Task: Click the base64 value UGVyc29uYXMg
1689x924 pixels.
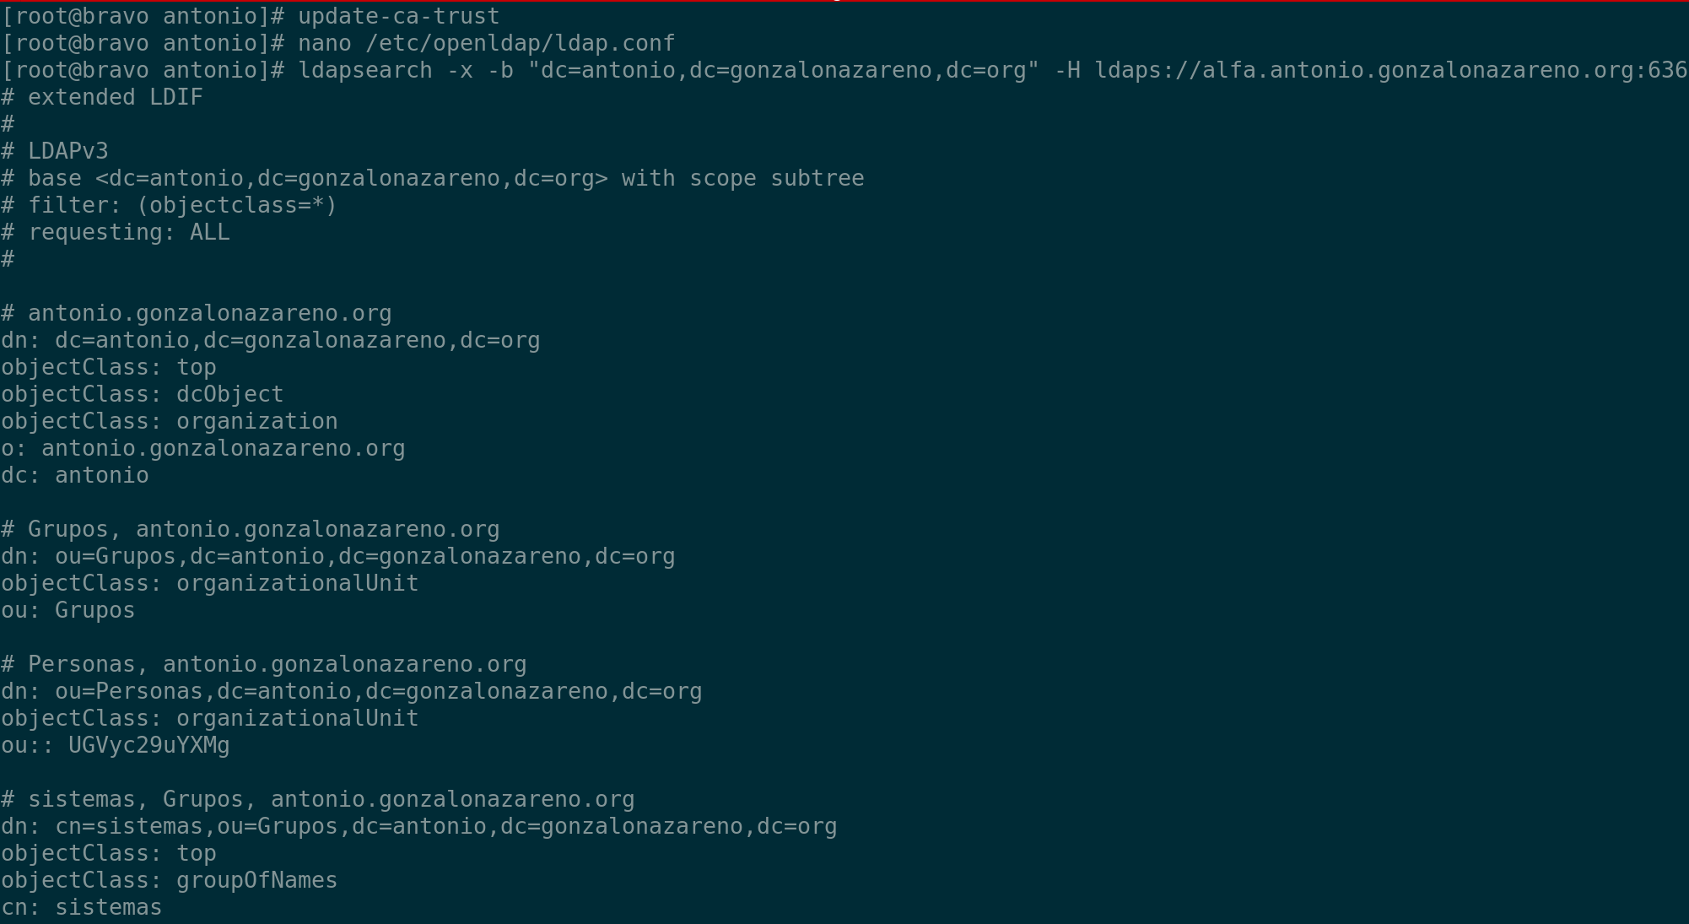Action: [149, 745]
